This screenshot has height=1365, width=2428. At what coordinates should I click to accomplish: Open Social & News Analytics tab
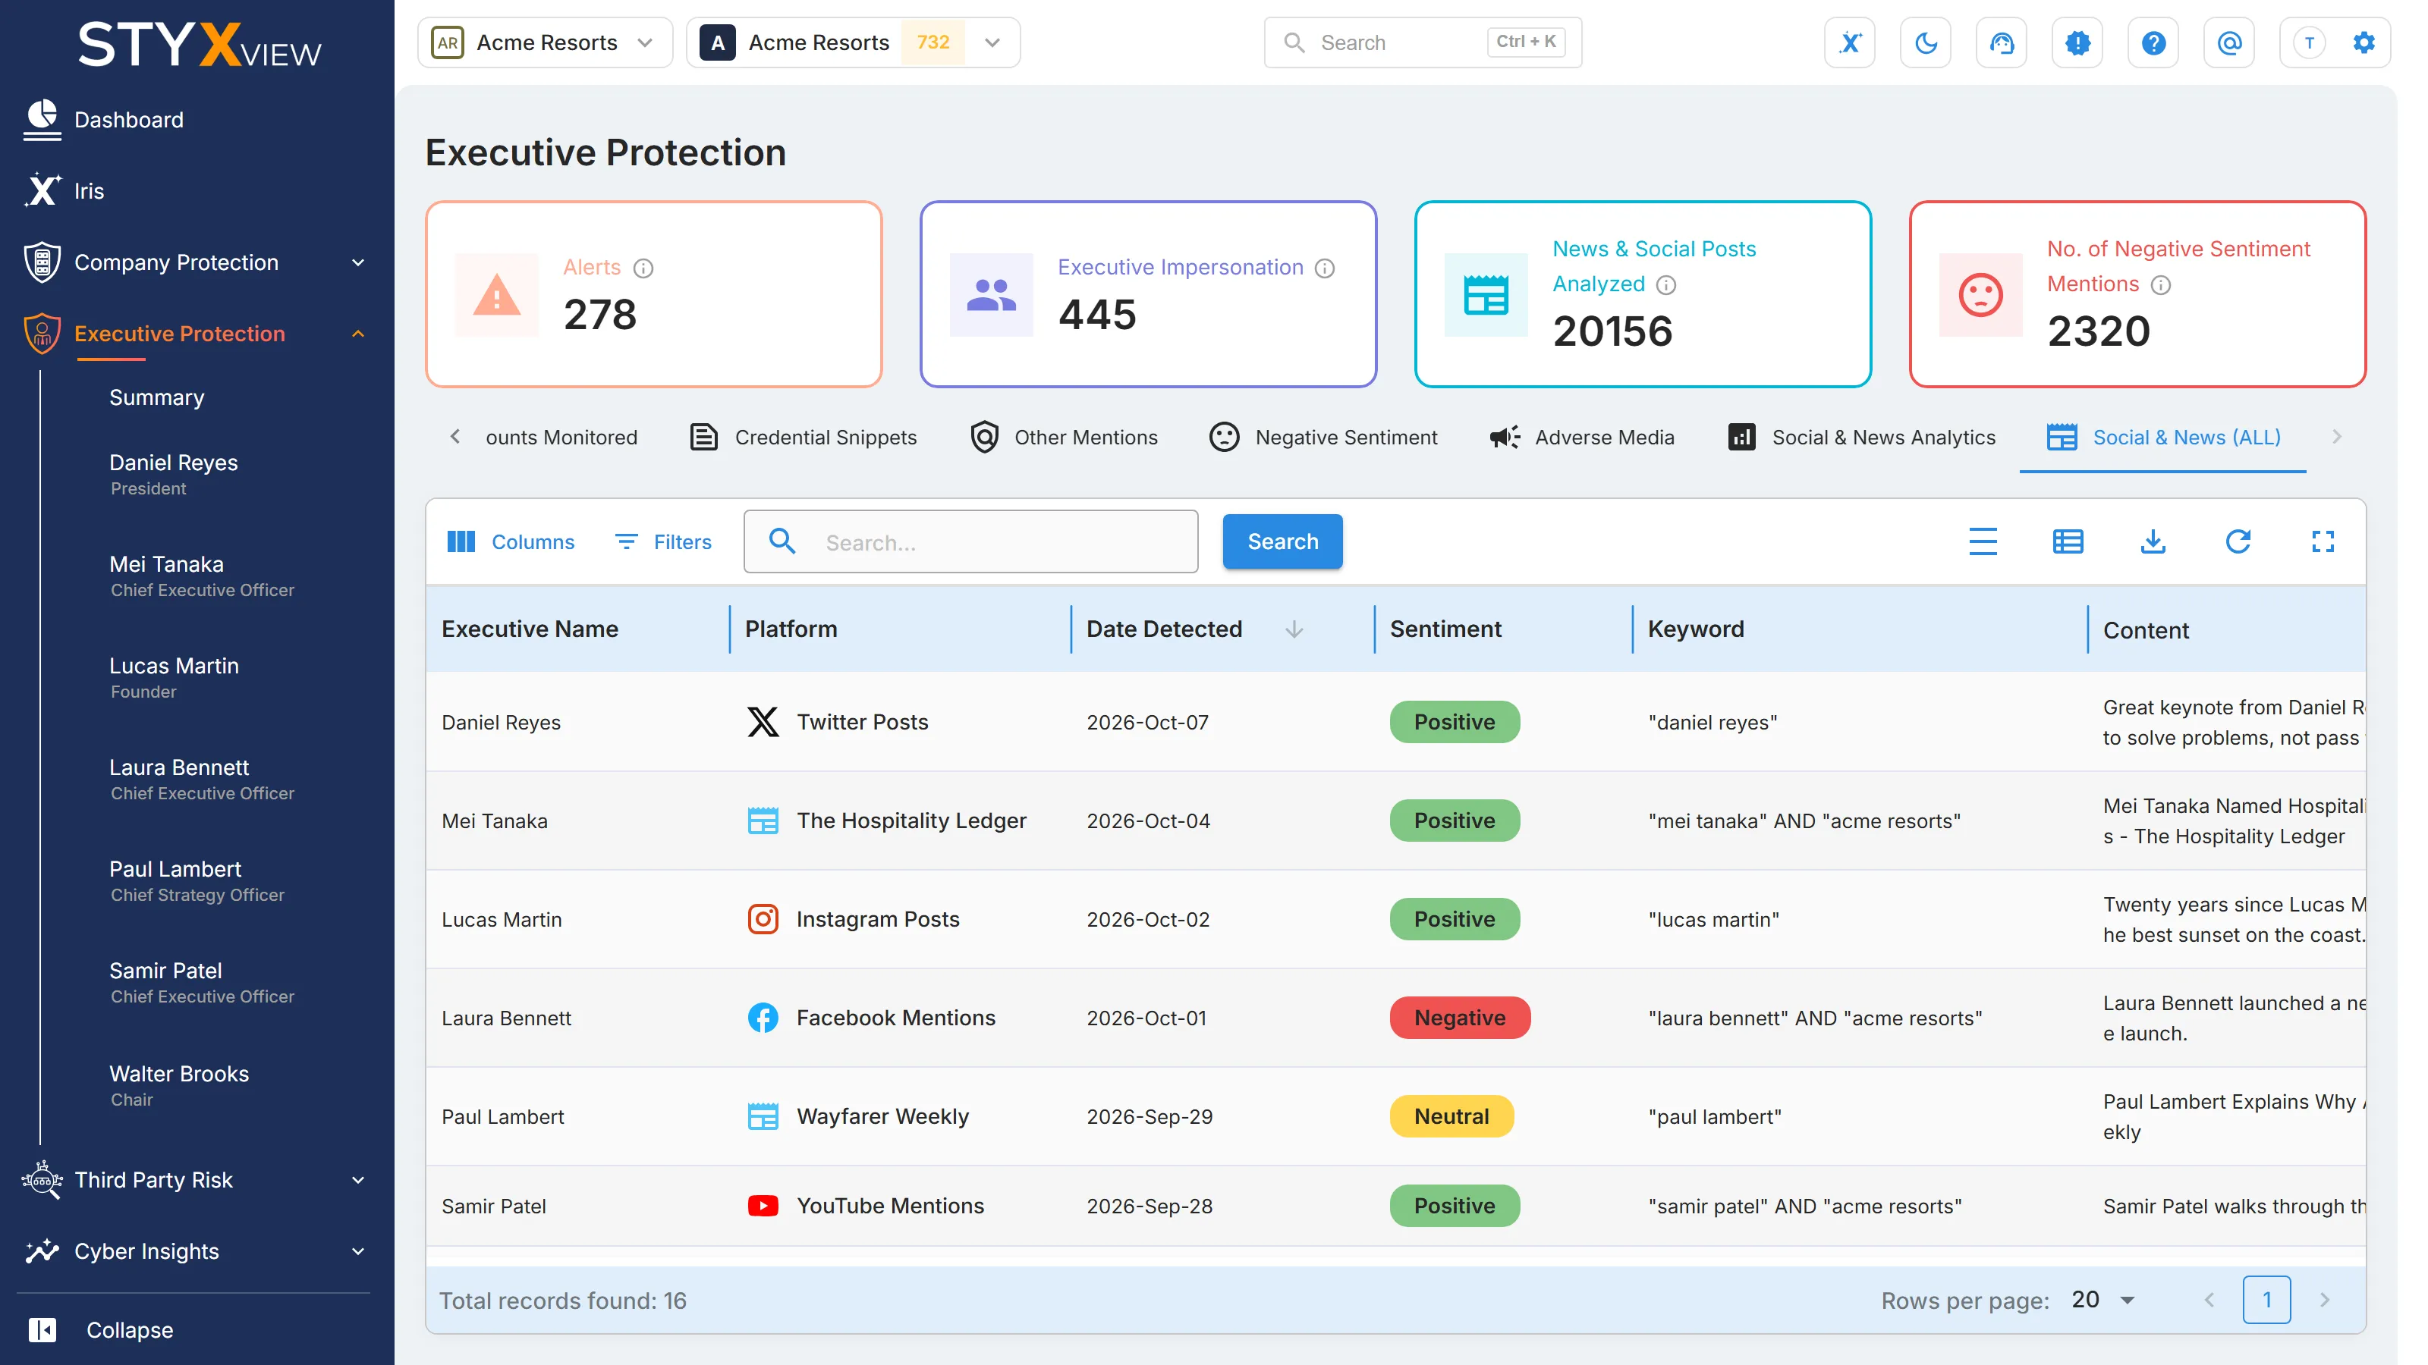[1861, 437]
